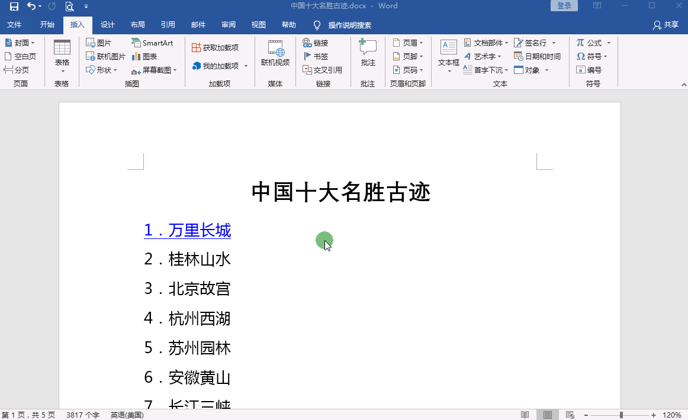688x420 pixels.
Task: Open the Symbol (符号) menu
Action: [591, 57]
